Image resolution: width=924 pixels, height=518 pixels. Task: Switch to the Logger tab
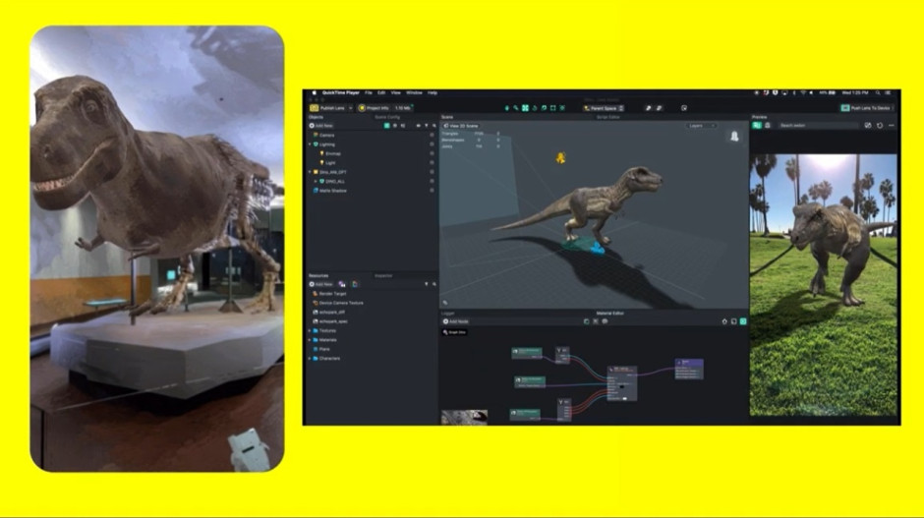pyautogui.click(x=448, y=313)
